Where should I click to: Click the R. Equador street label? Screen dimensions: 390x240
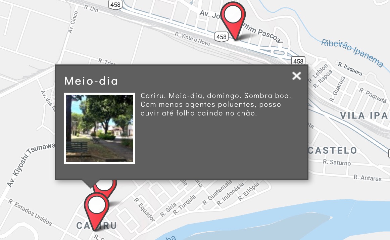[x=145, y=210]
